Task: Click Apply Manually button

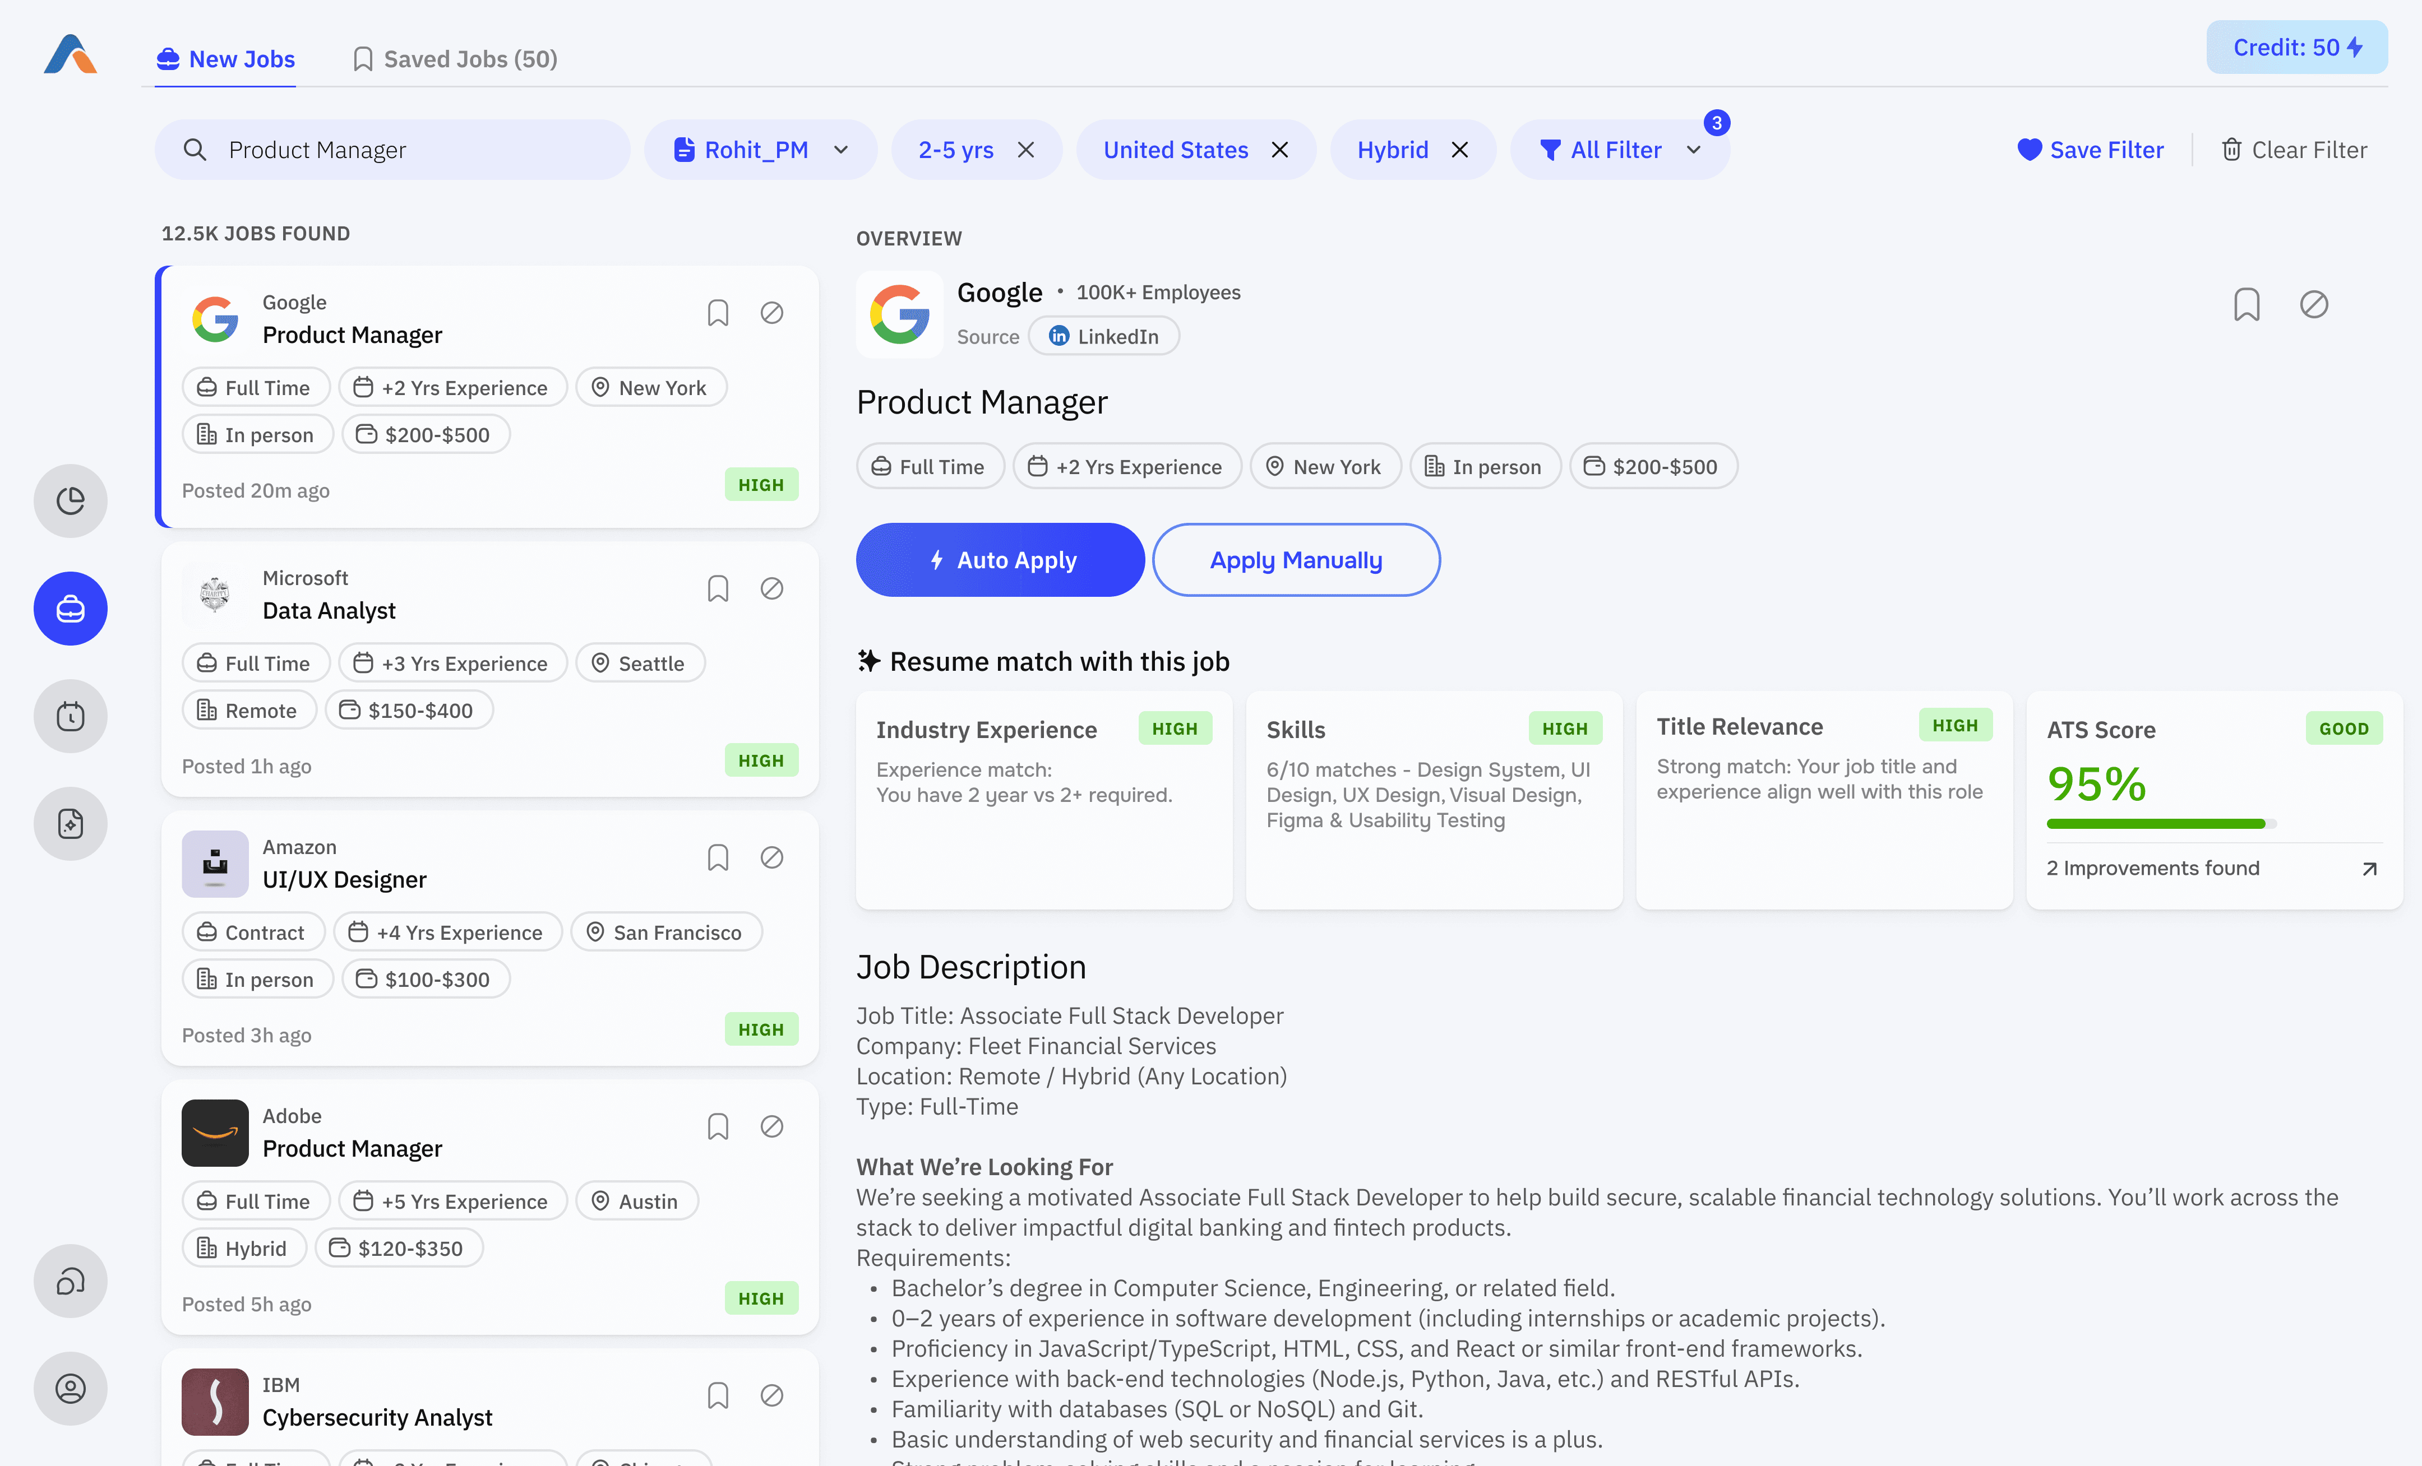Action: click(x=1296, y=560)
